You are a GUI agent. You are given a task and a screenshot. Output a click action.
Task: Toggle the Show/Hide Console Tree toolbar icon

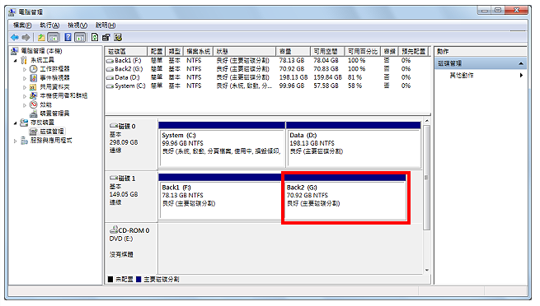[x=53, y=38]
